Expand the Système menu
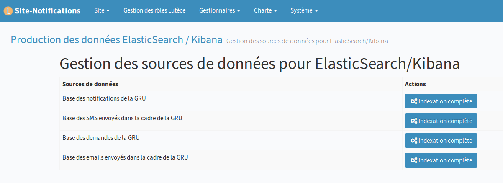 pyautogui.click(x=304, y=11)
